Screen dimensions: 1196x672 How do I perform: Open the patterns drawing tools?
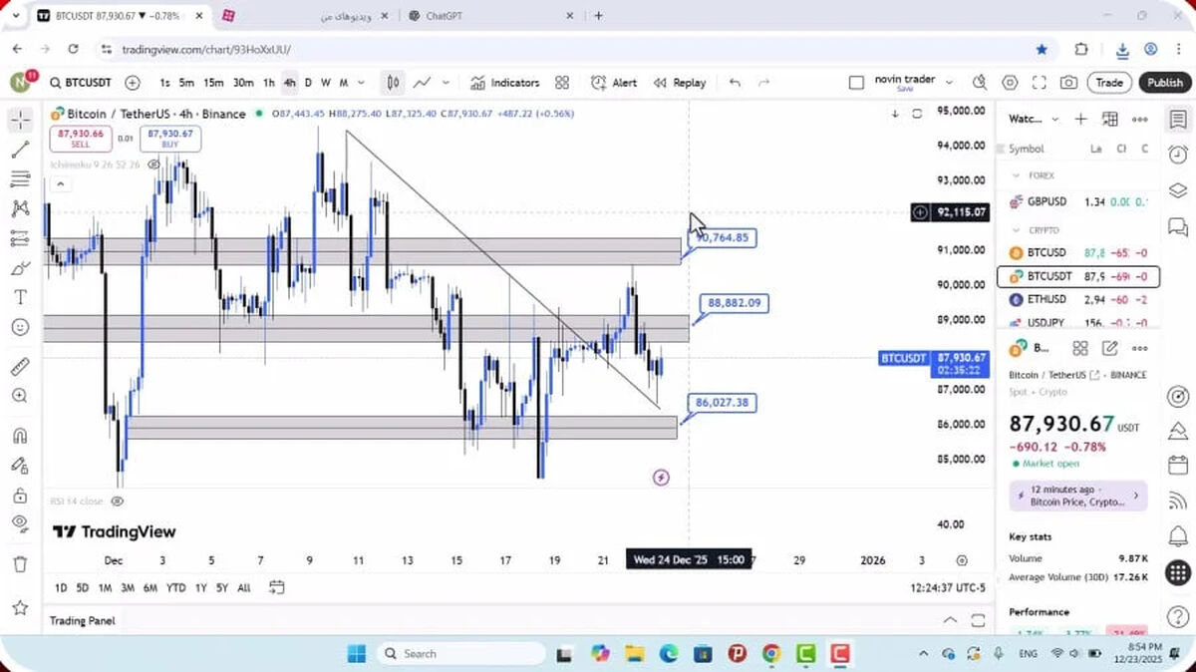(x=20, y=208)
